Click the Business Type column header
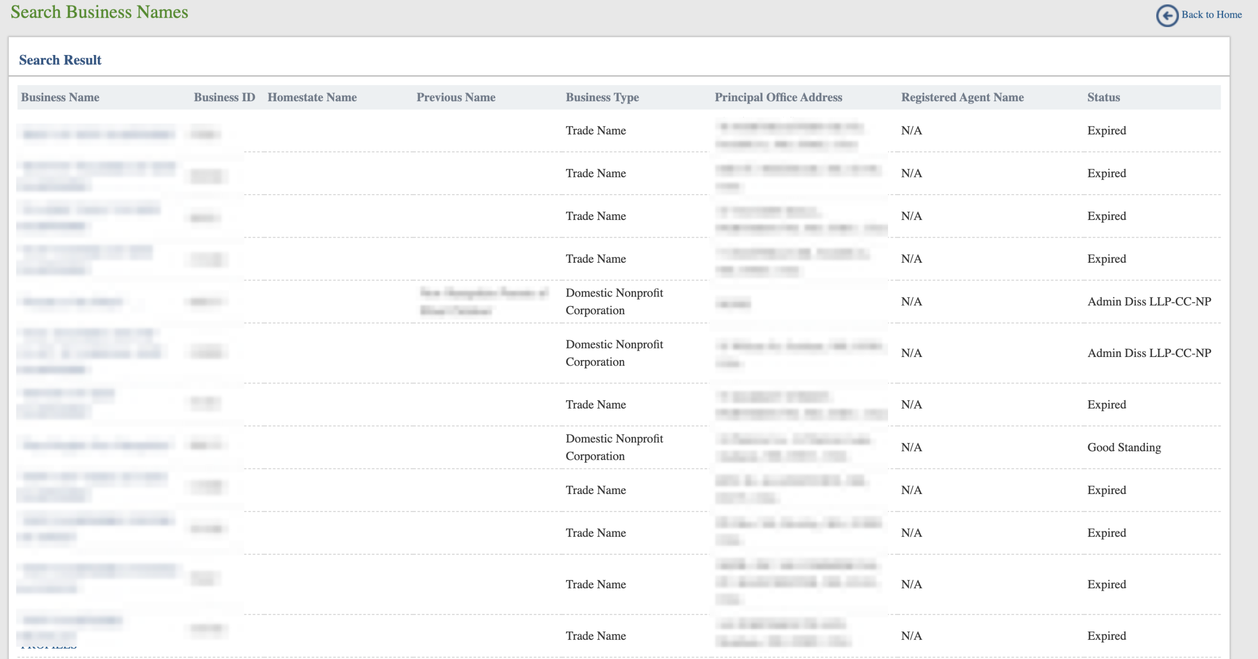This screenshot has height=659, width=1258. pos(602,97)
